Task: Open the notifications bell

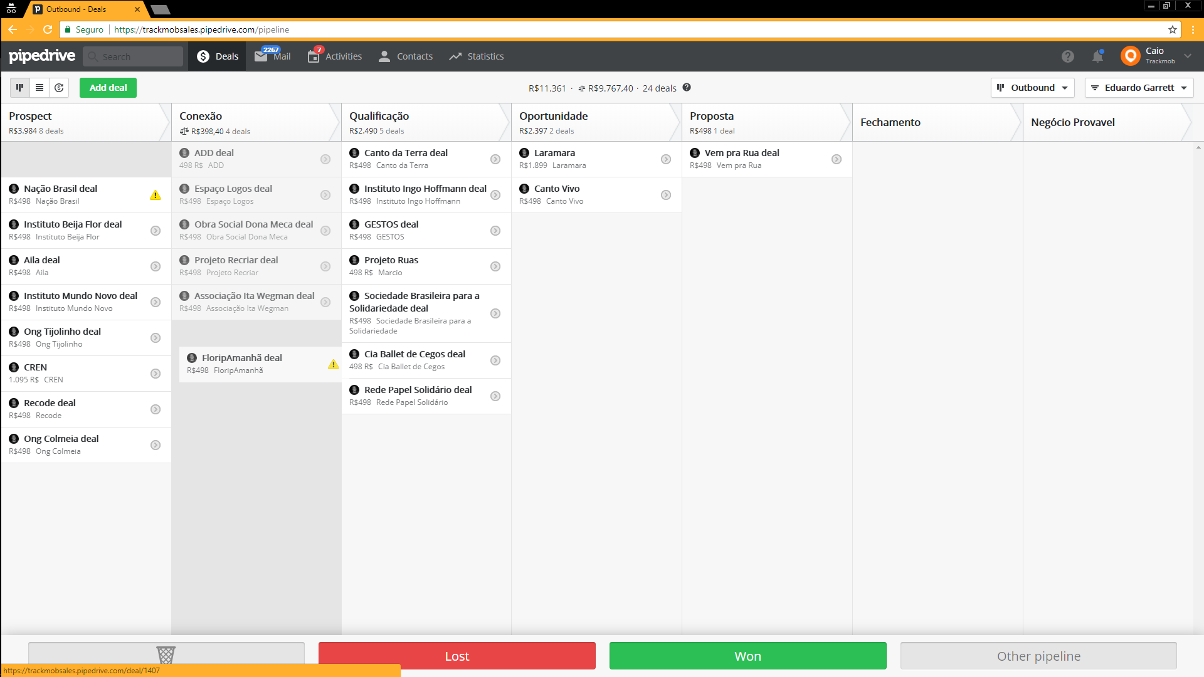Action: point(1097,56)
